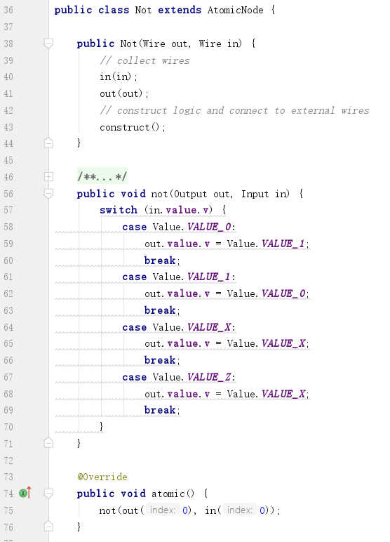Click the fold end marker at line 76
The image size is (390, 542).
[48, 526]
